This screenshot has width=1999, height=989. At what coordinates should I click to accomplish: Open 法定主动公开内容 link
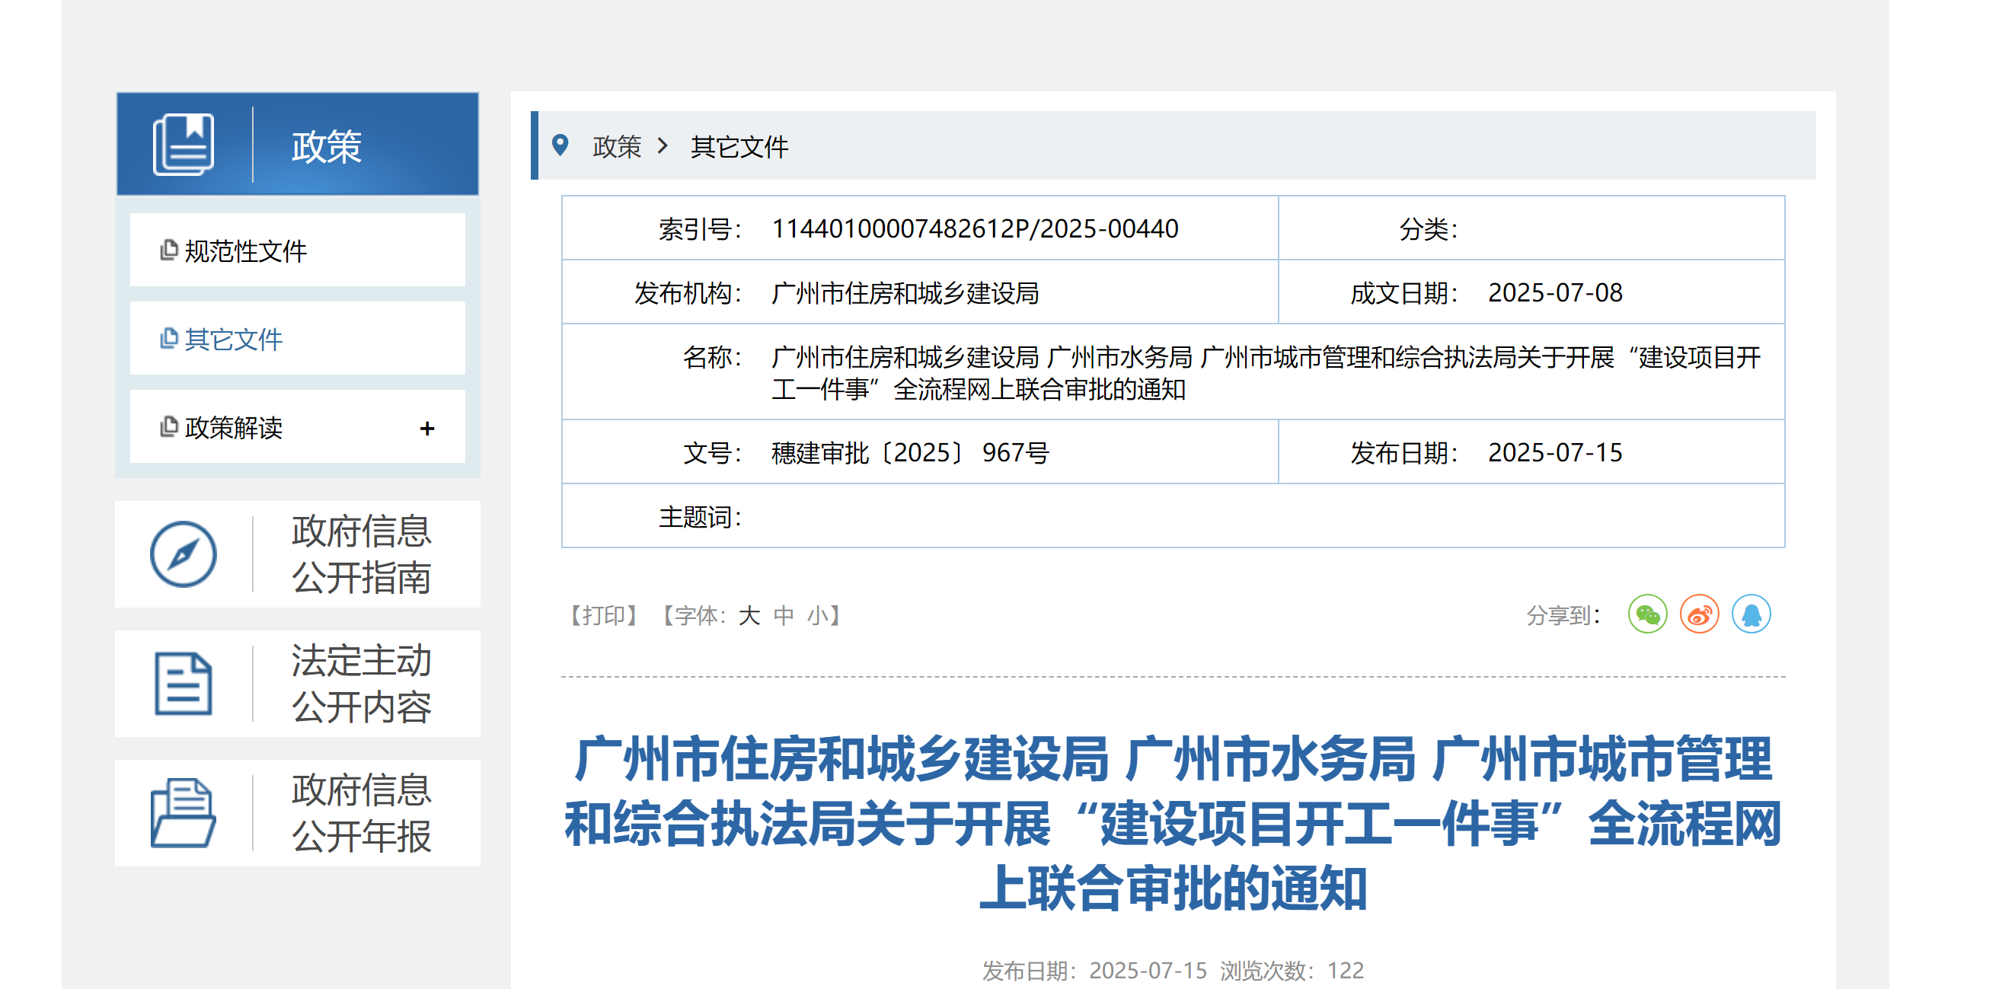pos(362,684)
